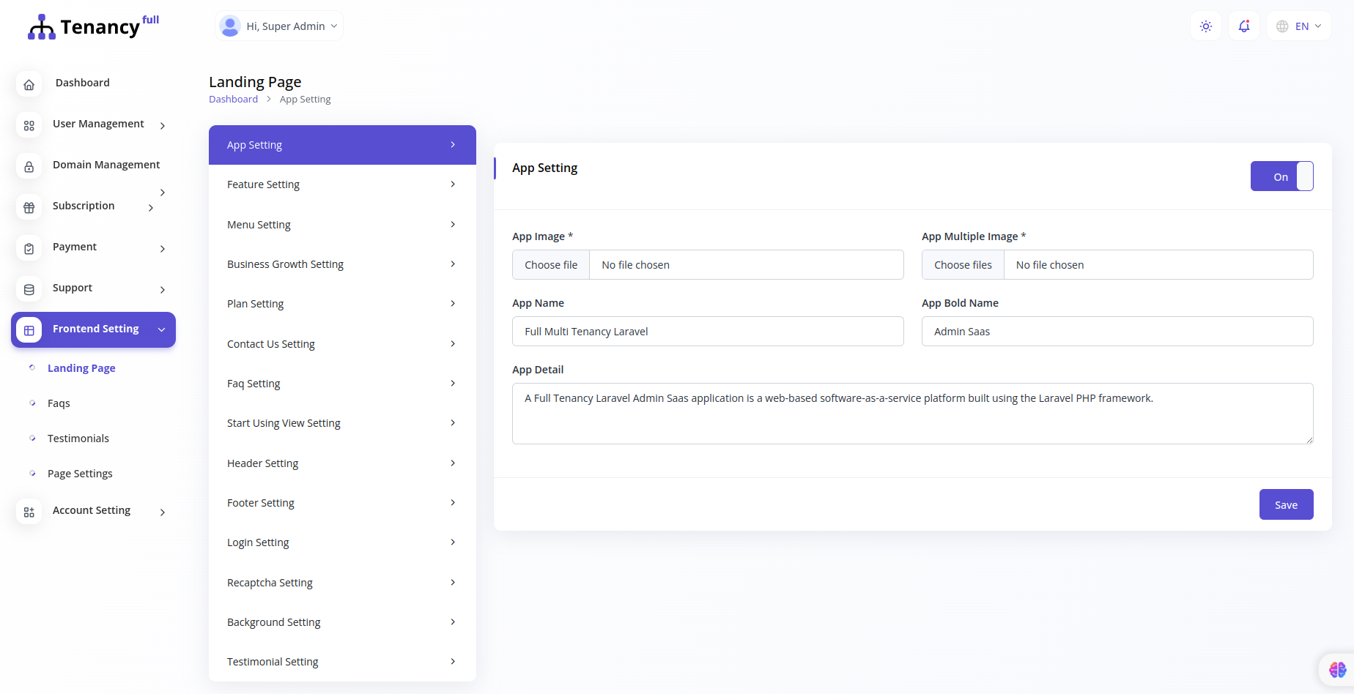1354x694 pixels.
Task: Select Faqs in the sidebar
Action: [x=59, y=403]
